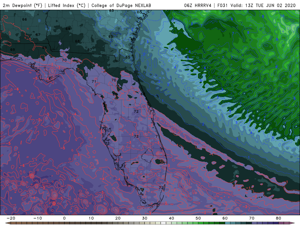Click the "Lifted Index (°C)" title text
This screenshot has height=225, width=300.
[x=67, y=5]
